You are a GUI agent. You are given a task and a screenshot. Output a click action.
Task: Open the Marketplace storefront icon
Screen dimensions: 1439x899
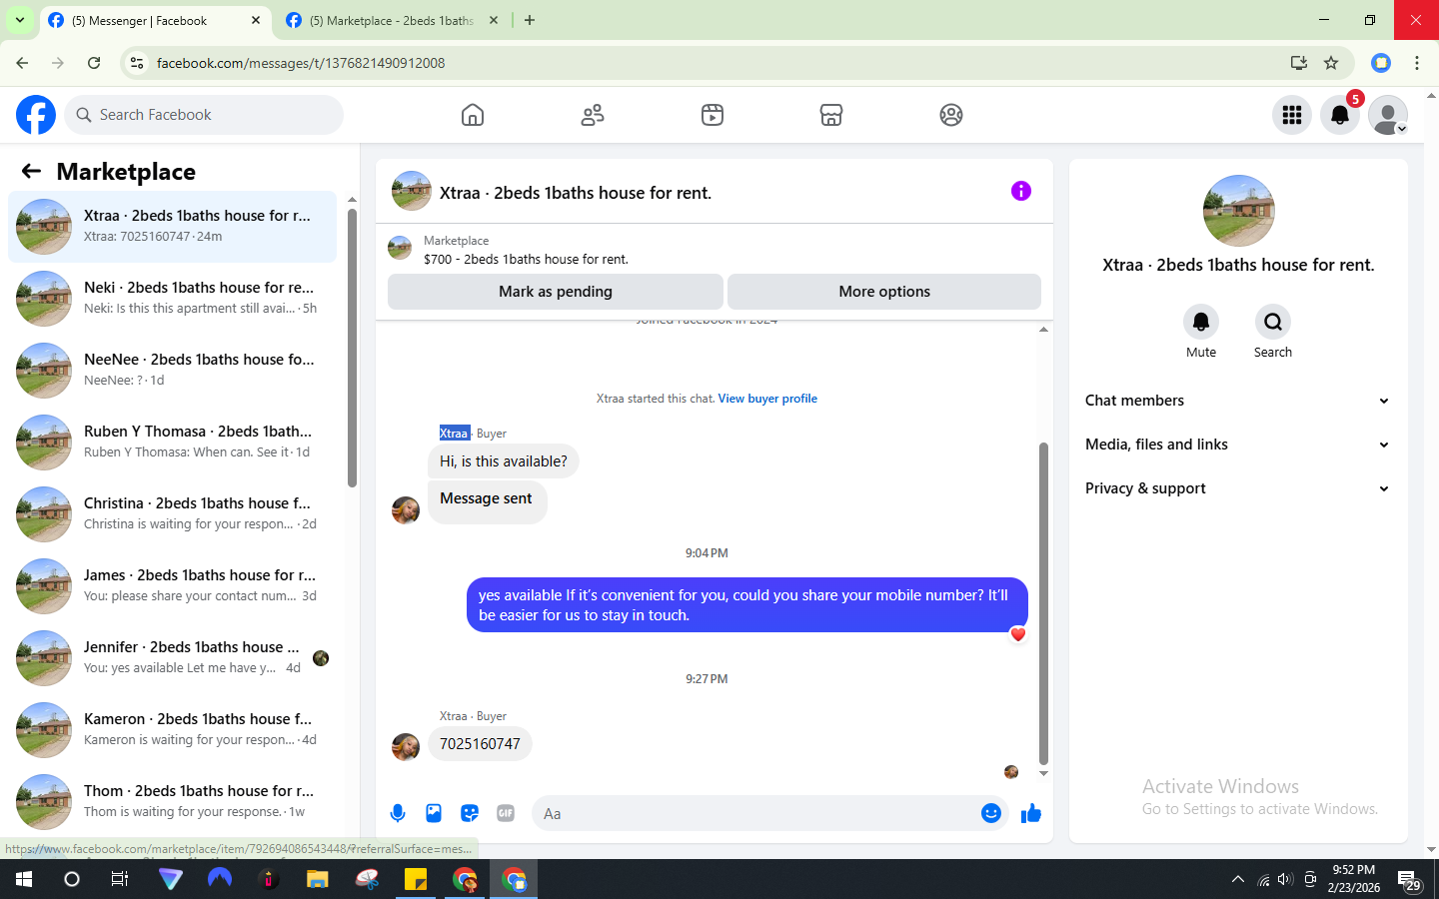pyautogui.click(x=831, y=115)
